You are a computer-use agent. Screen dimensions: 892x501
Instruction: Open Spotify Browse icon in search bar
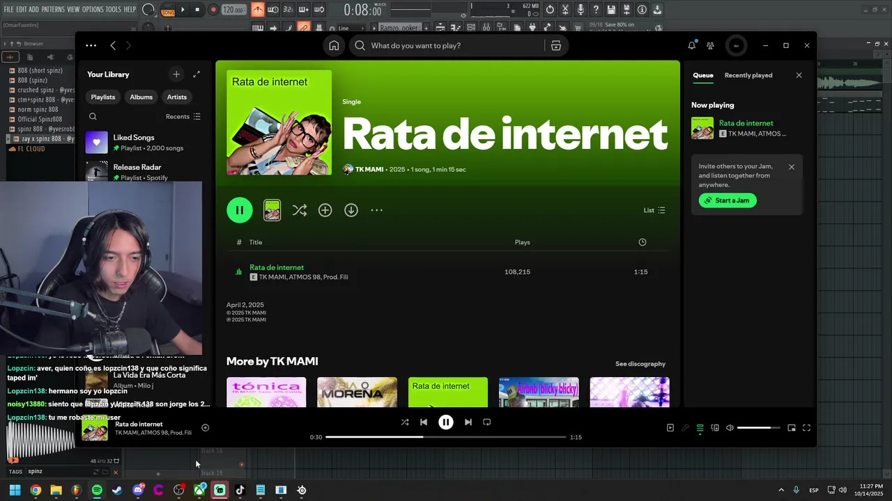[555, 45]
